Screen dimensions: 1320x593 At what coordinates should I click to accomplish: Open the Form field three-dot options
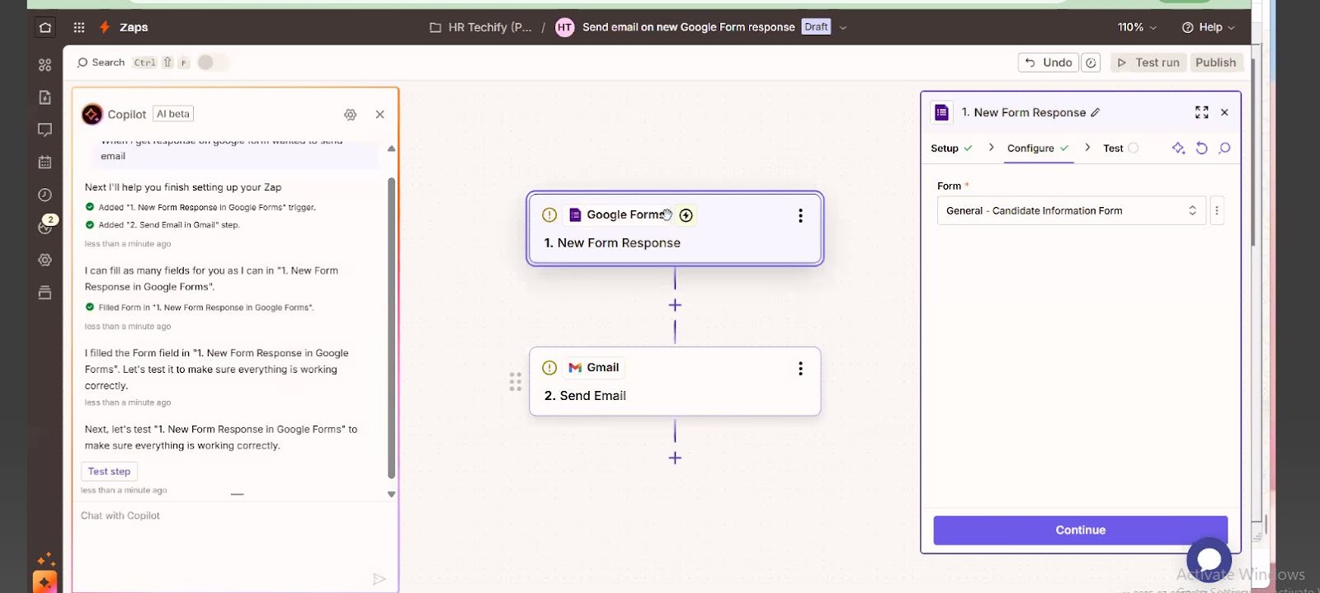tap(1217, 210)
